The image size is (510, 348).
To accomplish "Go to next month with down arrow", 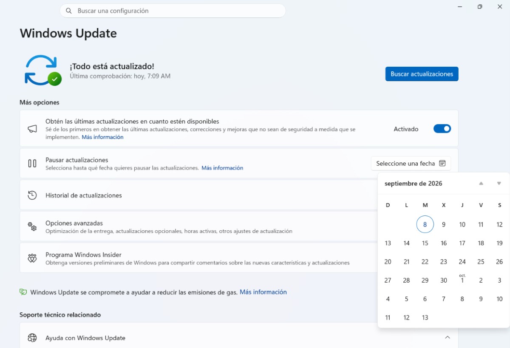I will [x=499, y=184].
